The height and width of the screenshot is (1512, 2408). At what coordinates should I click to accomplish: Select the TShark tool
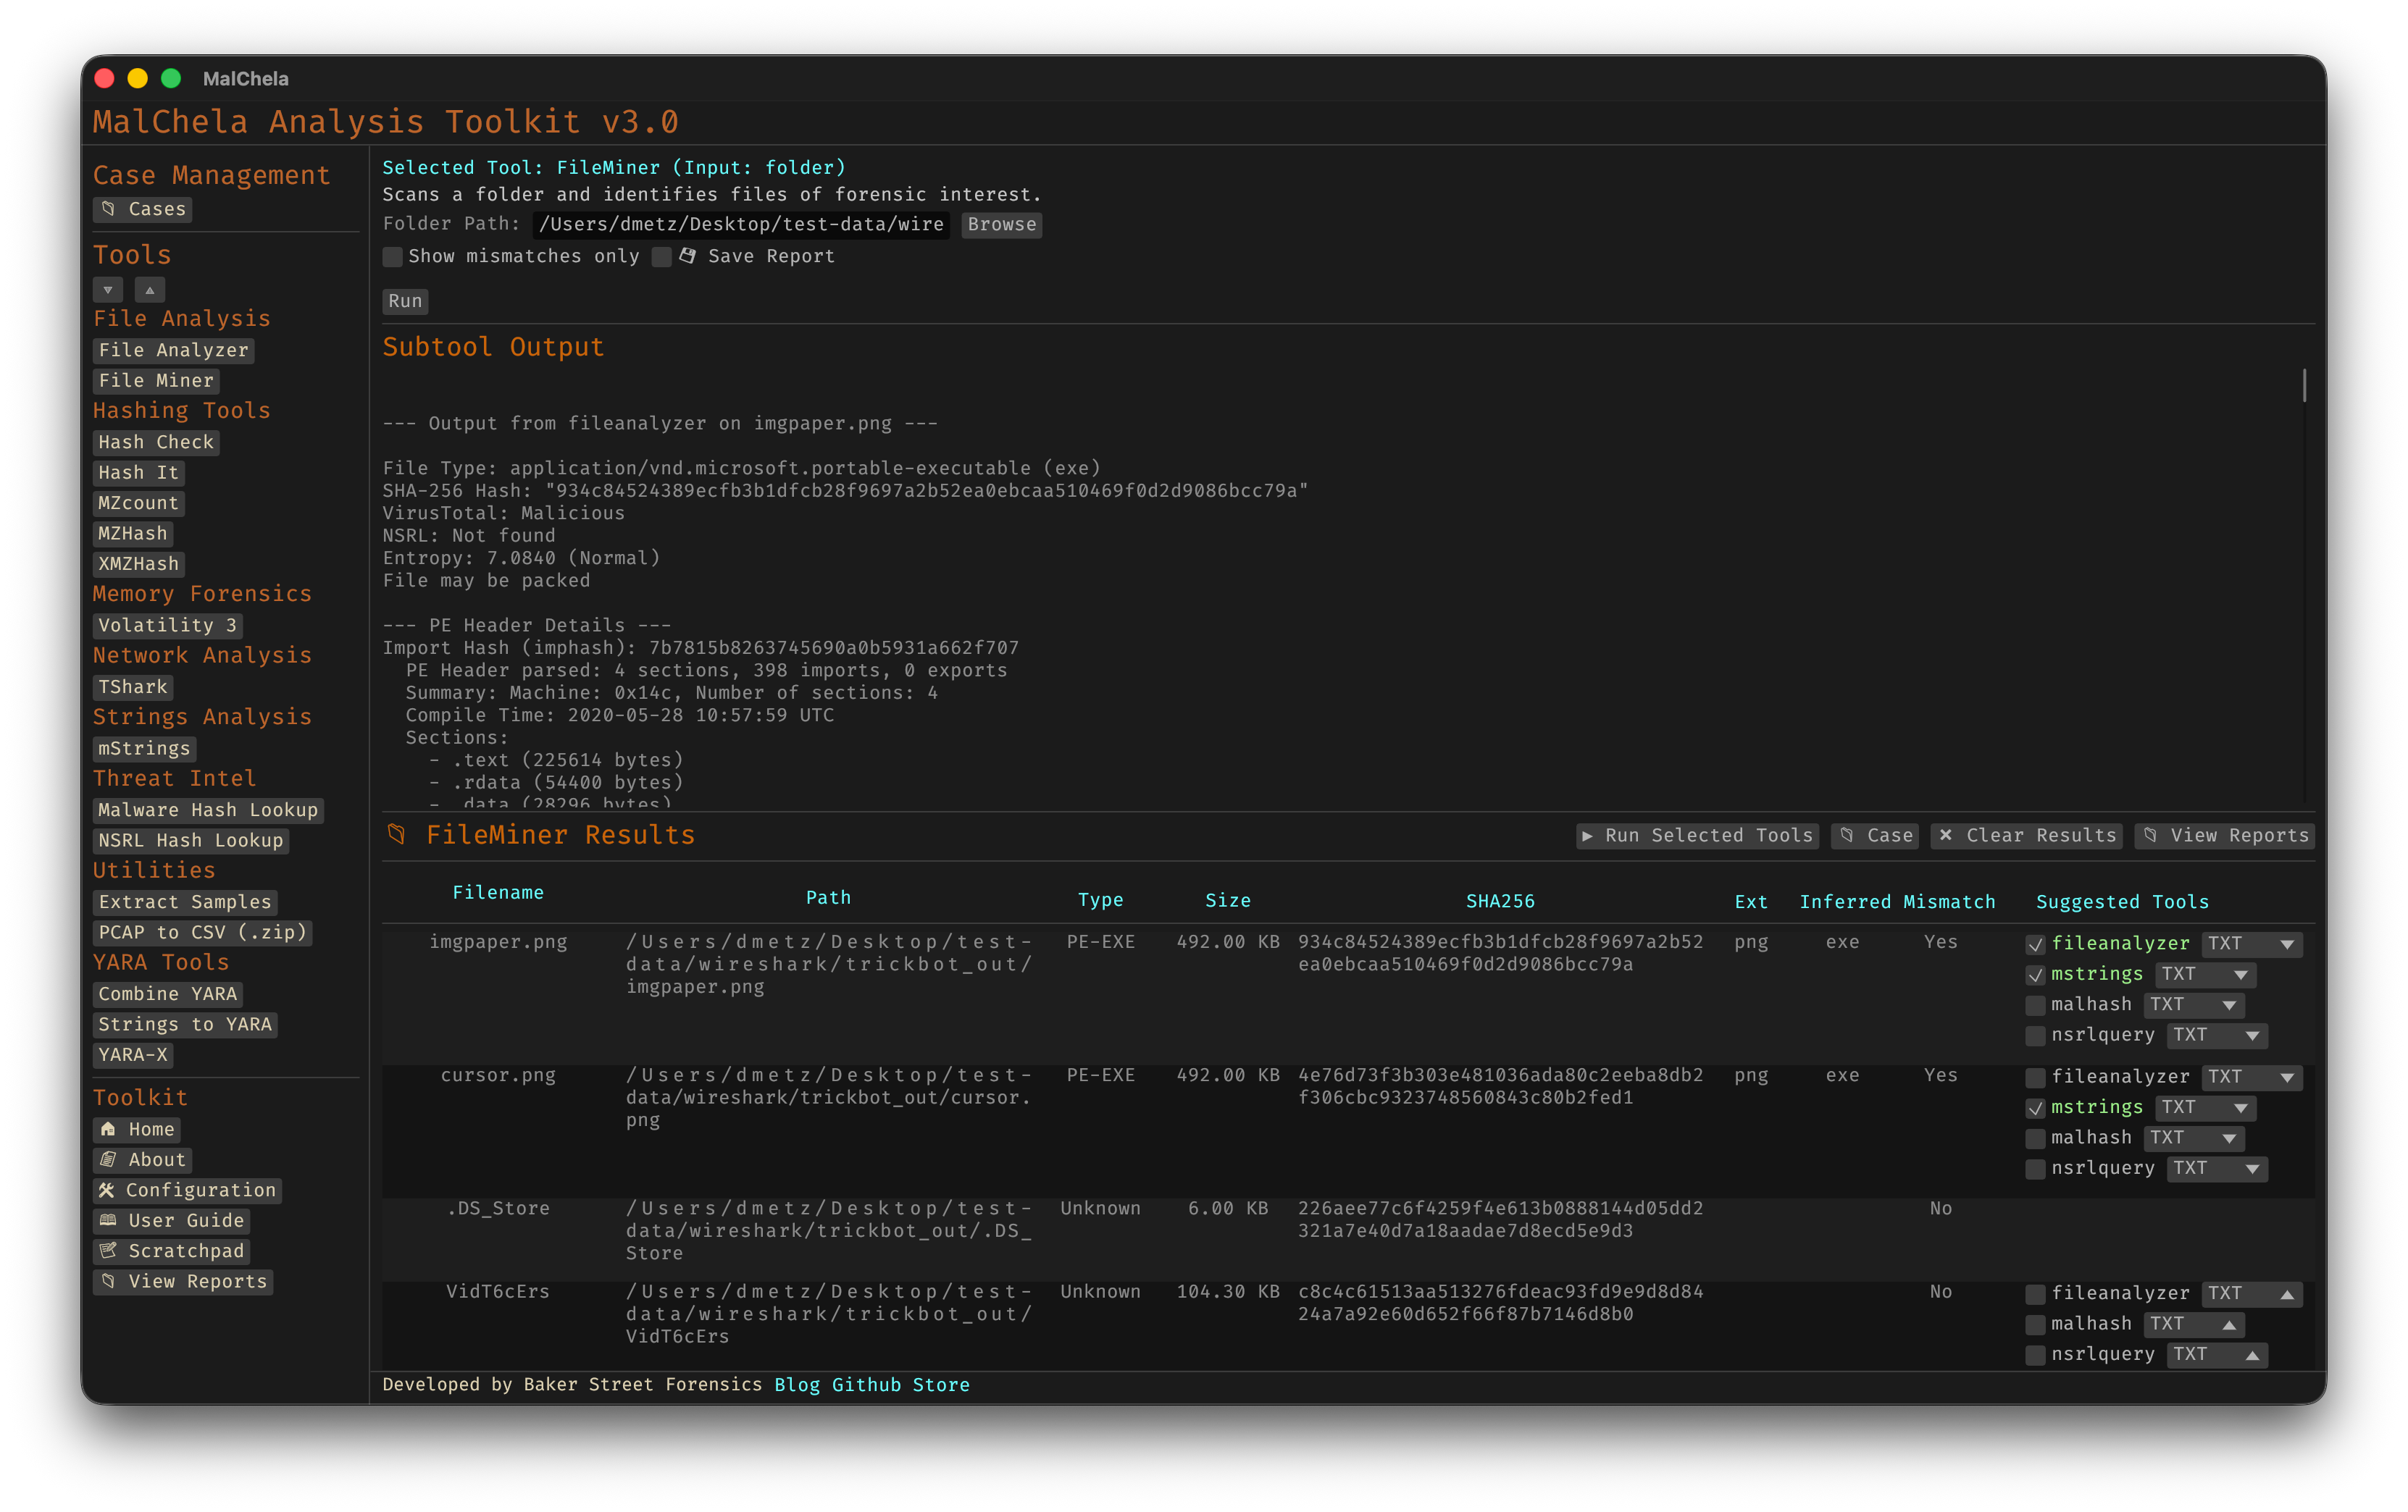pos(133,686)
